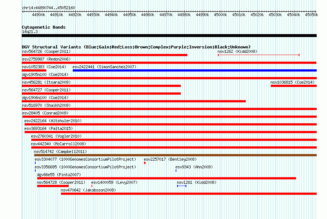Click the chr14:44890744..45052160 coordinates label
This screenshot has height=219, width=327.
48,8
